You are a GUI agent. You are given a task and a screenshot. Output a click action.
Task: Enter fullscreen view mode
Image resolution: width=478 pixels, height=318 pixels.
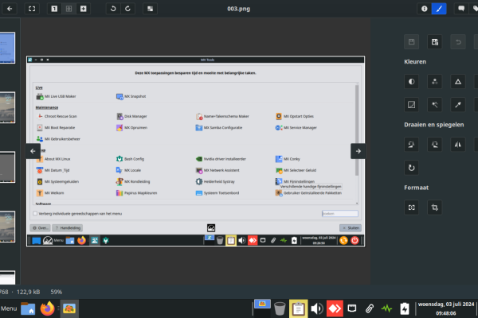click(x=32, y=9)
